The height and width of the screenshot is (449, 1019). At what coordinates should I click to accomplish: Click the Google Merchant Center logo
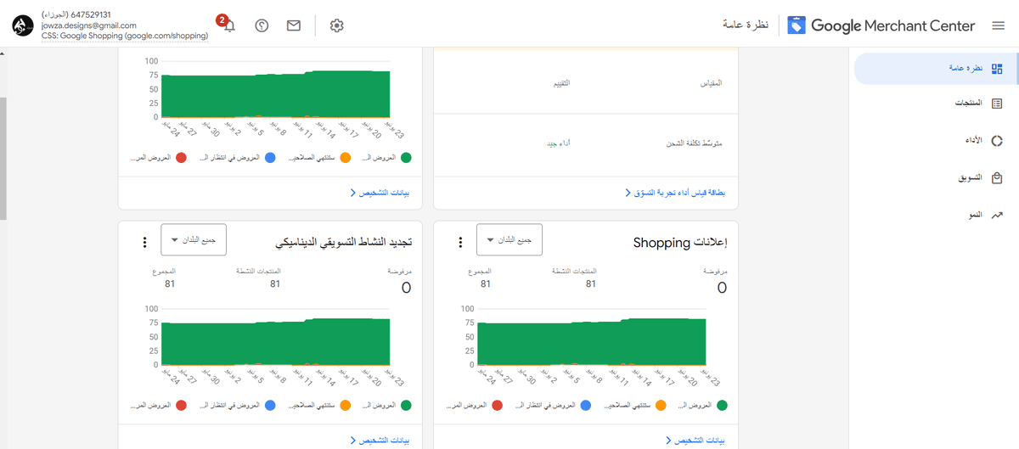click(881, 25)
